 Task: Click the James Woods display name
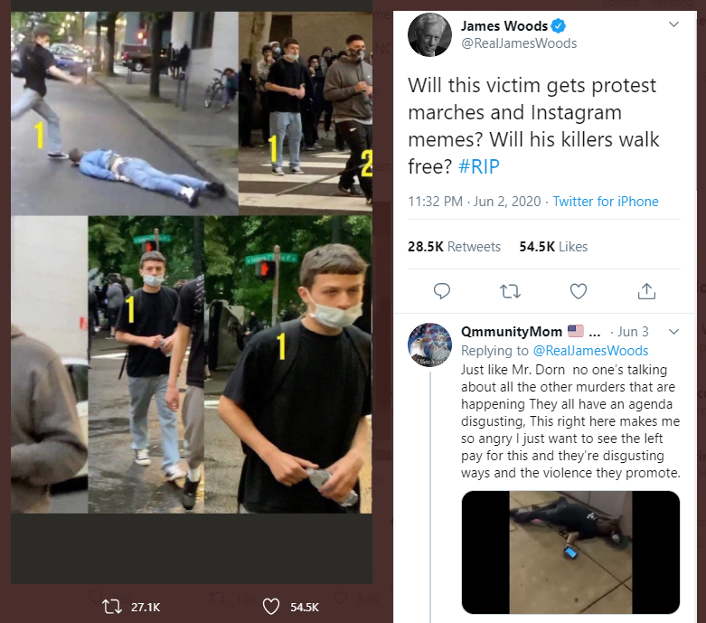pyautogui.click(x=504, y=26)
